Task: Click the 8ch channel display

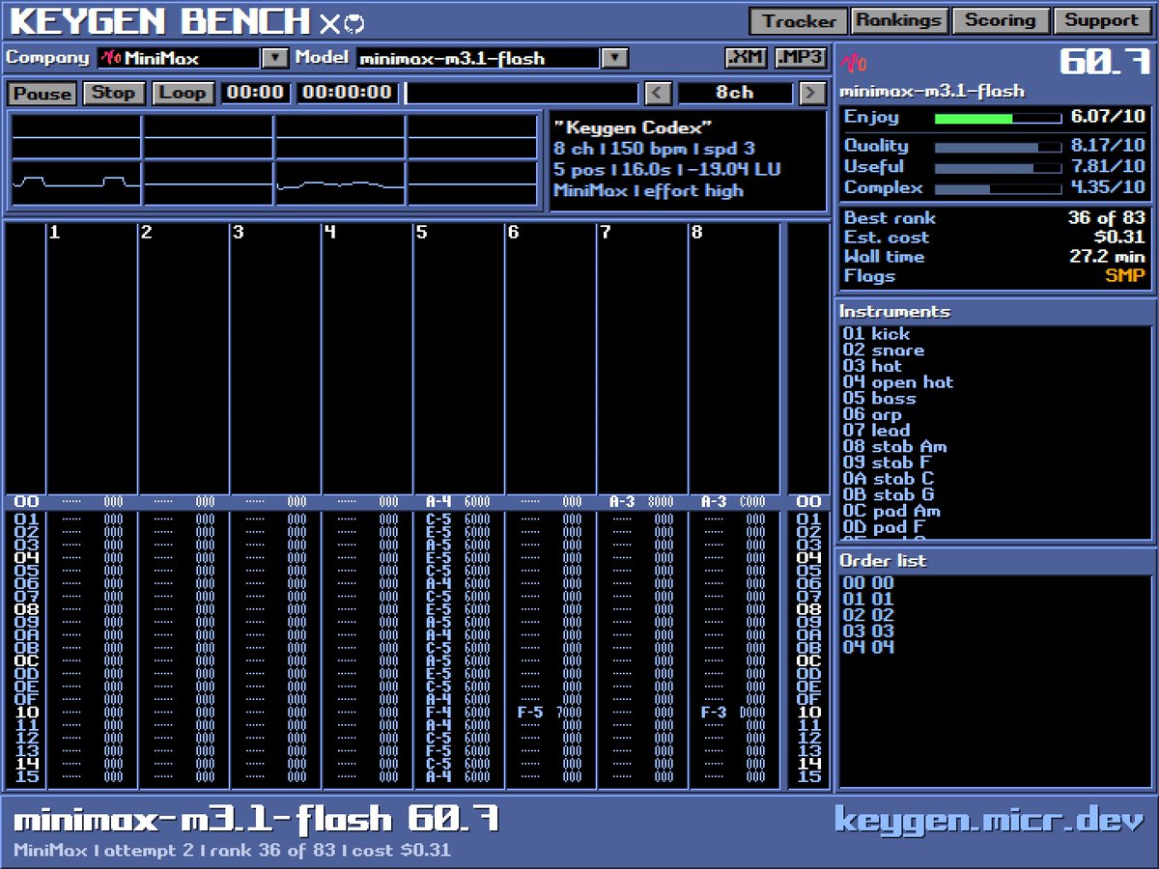Action: (735, 93)
